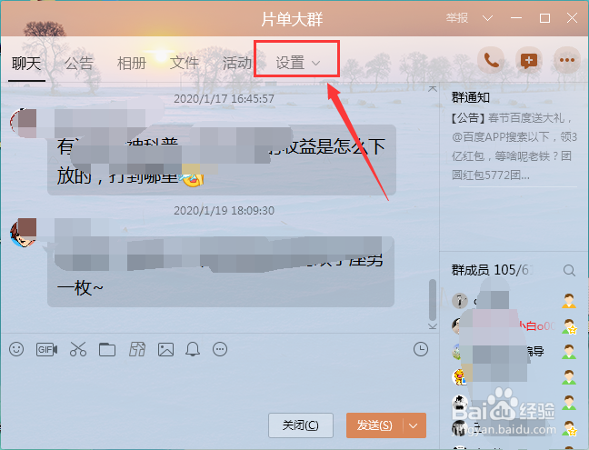Screen dimensions: 589x450
Task: Open the send file folder icon
Action: click(x=107, y=350)
